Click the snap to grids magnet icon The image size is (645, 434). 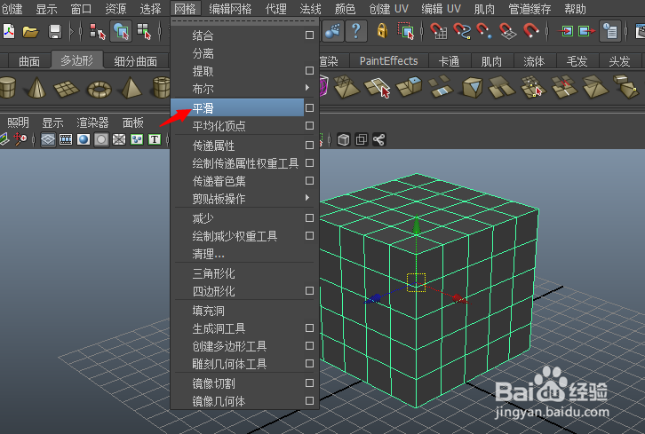tap(439, 31)
